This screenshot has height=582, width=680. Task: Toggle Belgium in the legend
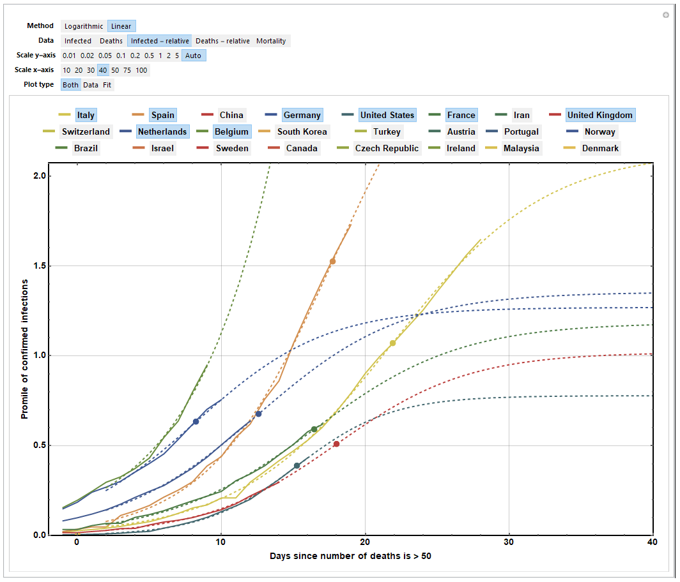(x=231, y=131)
